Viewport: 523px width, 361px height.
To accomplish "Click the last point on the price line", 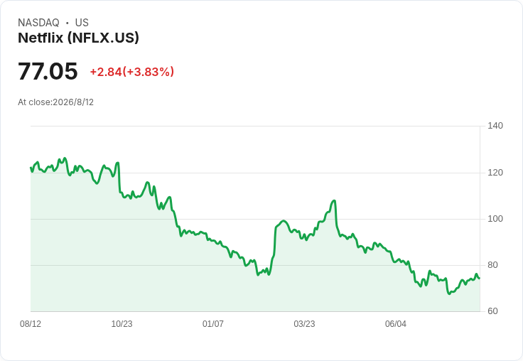I will click(x=480, y=278).
